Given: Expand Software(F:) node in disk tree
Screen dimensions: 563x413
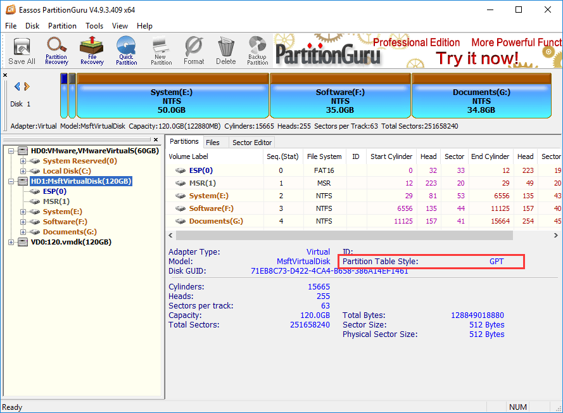Looking at the screenshot, I should [23, 222].
